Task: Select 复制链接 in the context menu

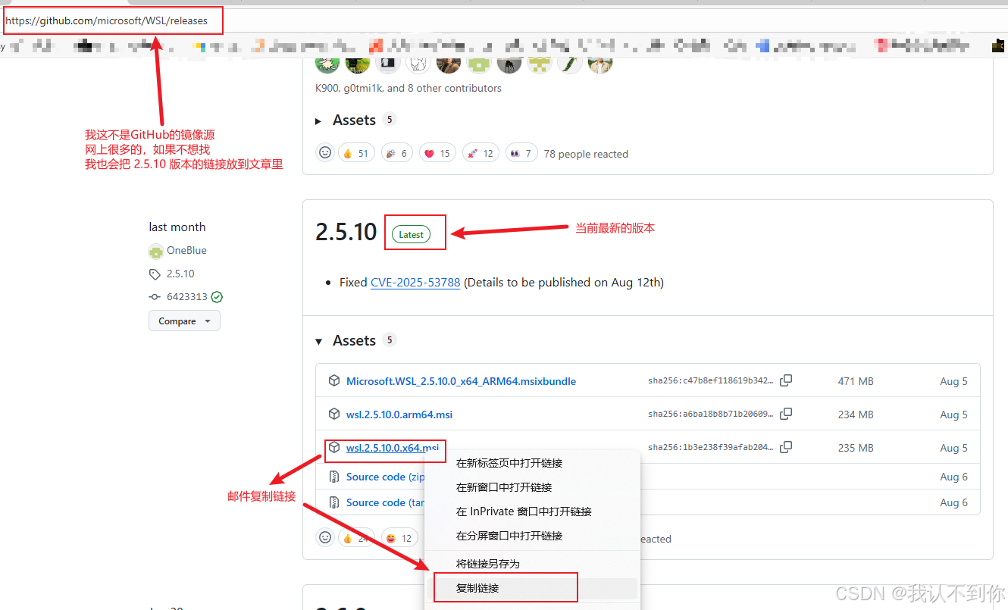Action: click(x=532, y=588)
